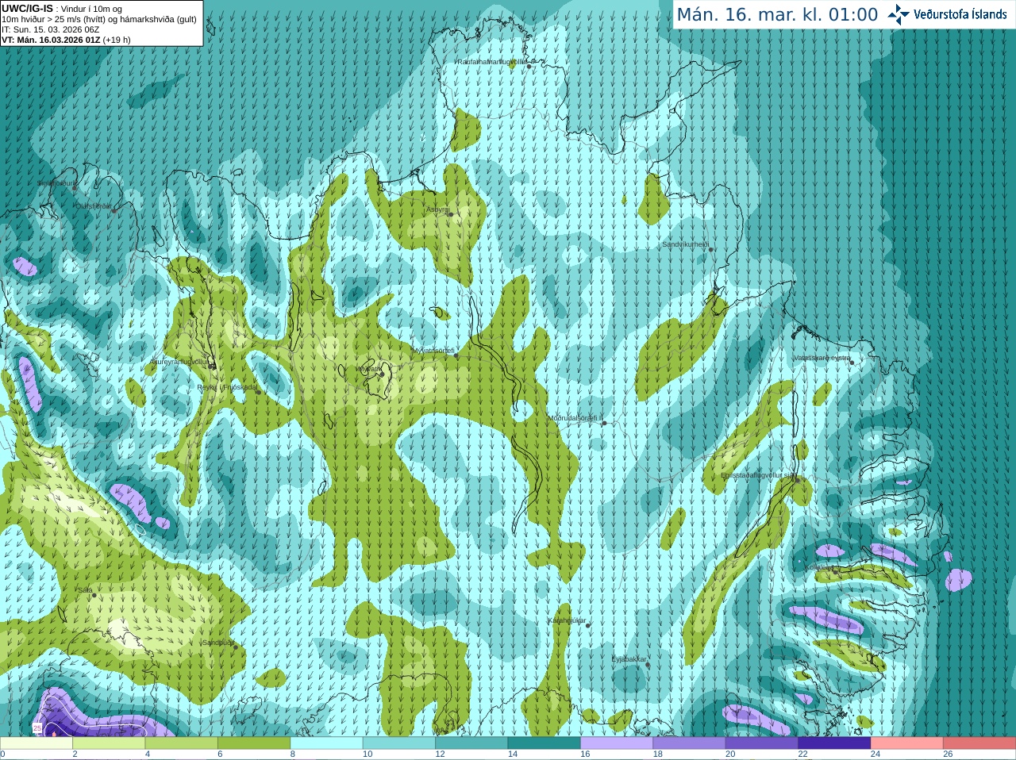Click the 18–20 m/s purple legend swatch
Screen dimensions: 1016x760
coord(690,743)
